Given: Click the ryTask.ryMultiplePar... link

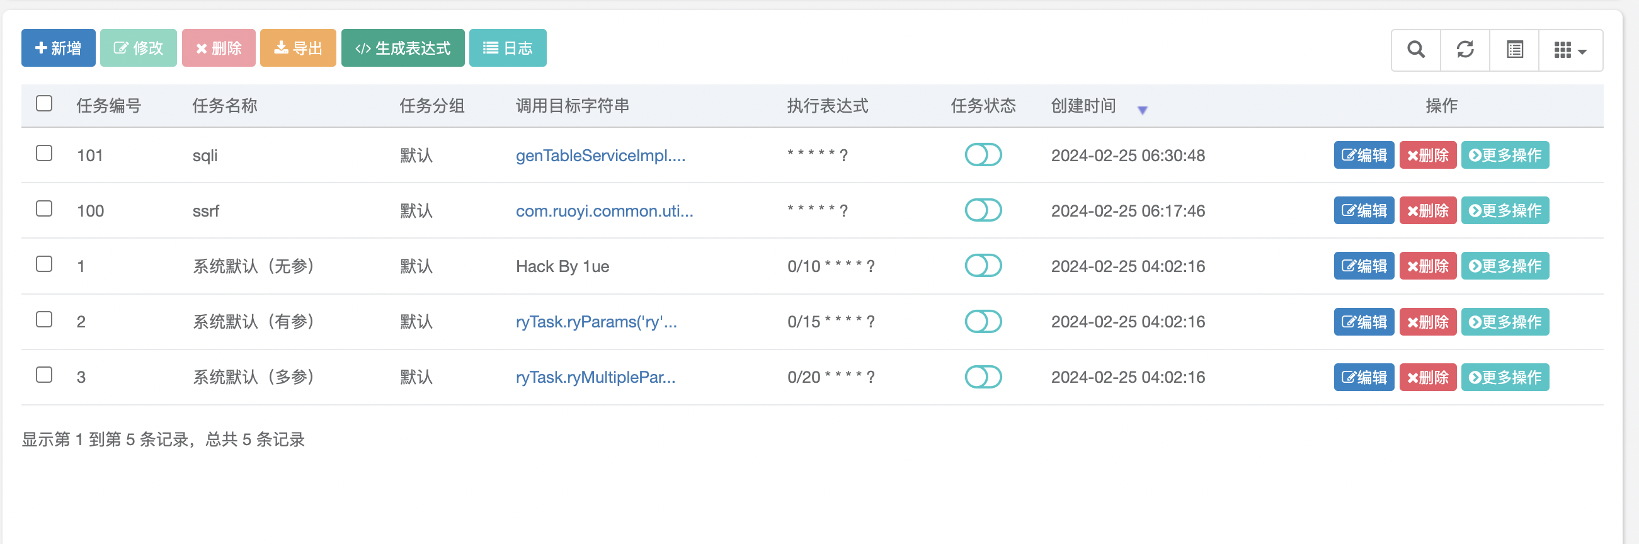Looking at the screenshot, I should tap(595, 377).
